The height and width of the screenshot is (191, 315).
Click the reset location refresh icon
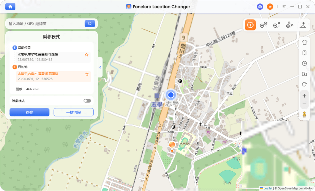(304, 84)
